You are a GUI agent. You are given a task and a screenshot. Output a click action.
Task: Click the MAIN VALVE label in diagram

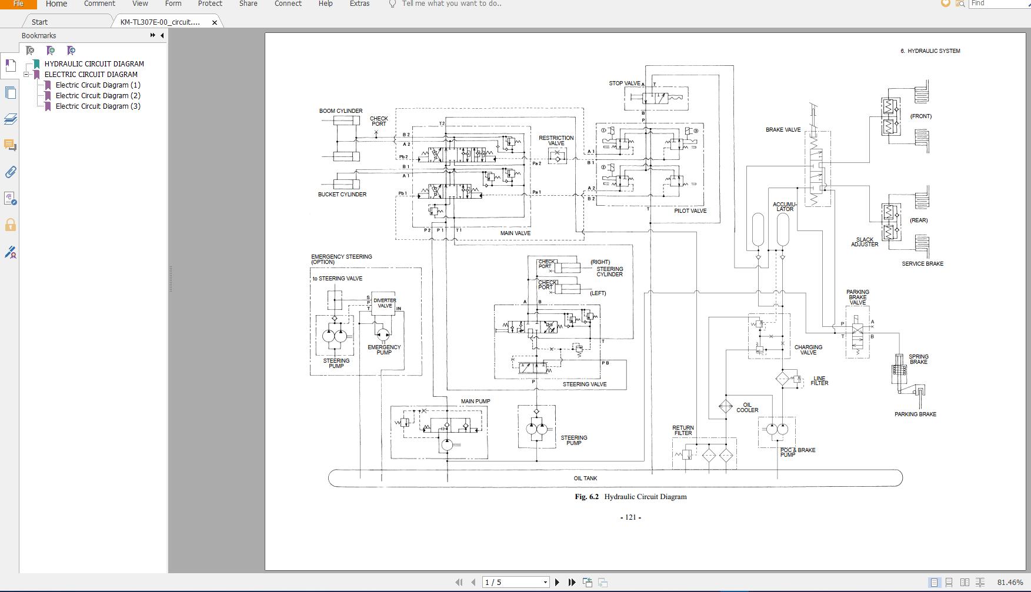515,233
